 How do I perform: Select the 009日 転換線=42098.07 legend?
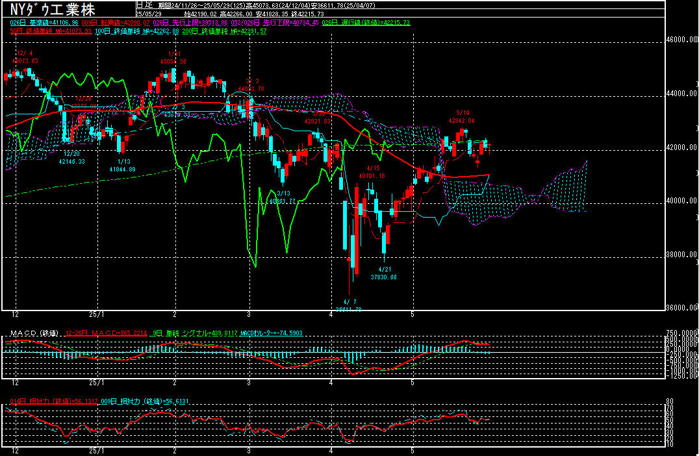[116, 22]
